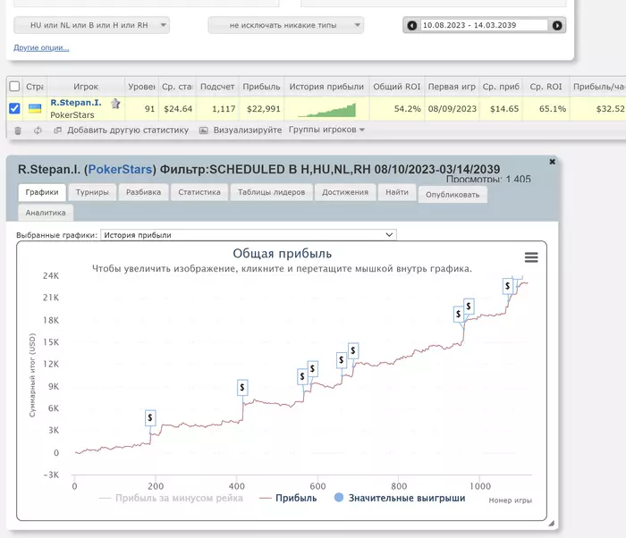Click the trash delete icon below table

click(x=18, y=130)
